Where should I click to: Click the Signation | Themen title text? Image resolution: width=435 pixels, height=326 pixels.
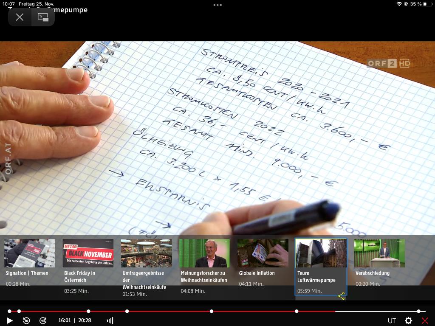coord(27,273)
